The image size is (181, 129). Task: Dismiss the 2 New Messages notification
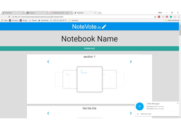point(178,103)
